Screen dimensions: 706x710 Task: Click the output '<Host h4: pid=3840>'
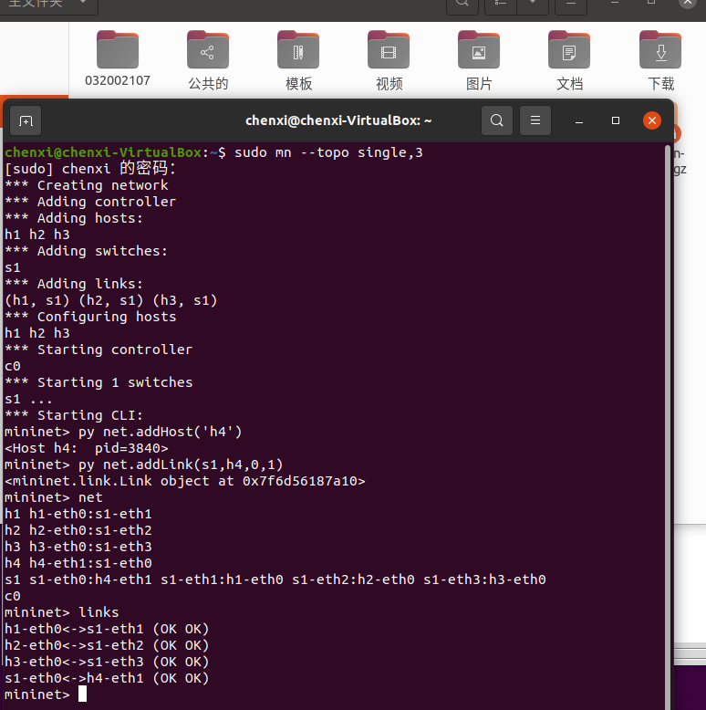tap(87, 448)
